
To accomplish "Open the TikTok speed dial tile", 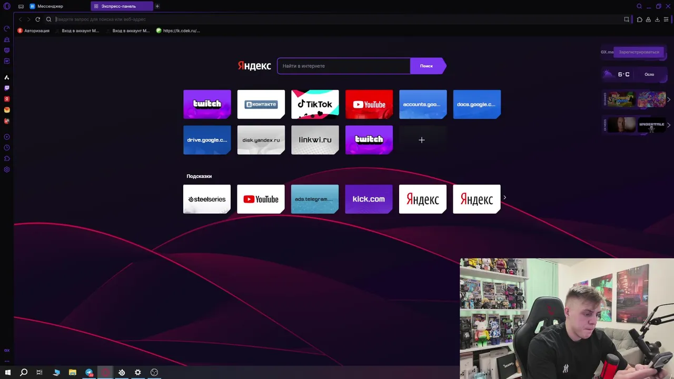I will pos(315,104).
